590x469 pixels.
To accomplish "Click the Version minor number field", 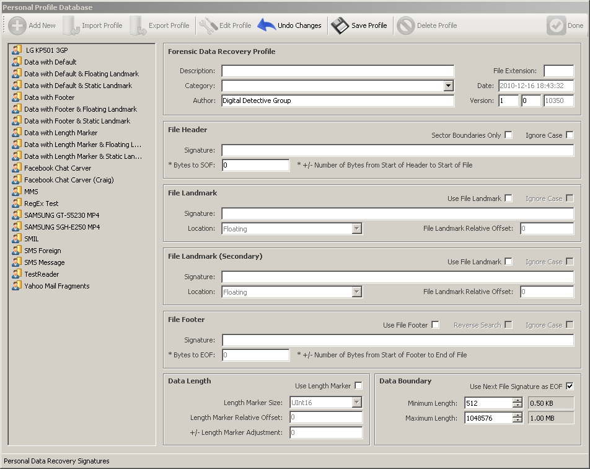I will point(531,100).
